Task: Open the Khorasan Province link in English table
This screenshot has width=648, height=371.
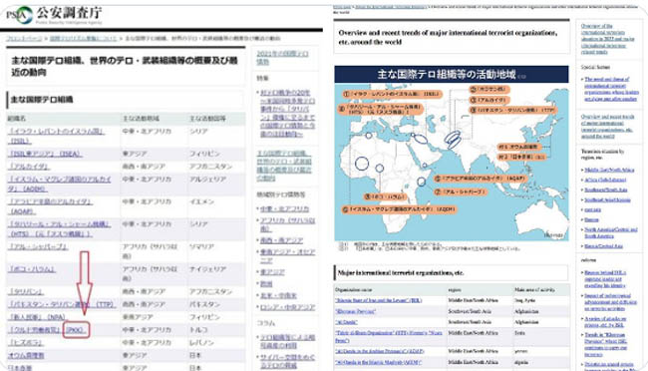Action: 355,311
